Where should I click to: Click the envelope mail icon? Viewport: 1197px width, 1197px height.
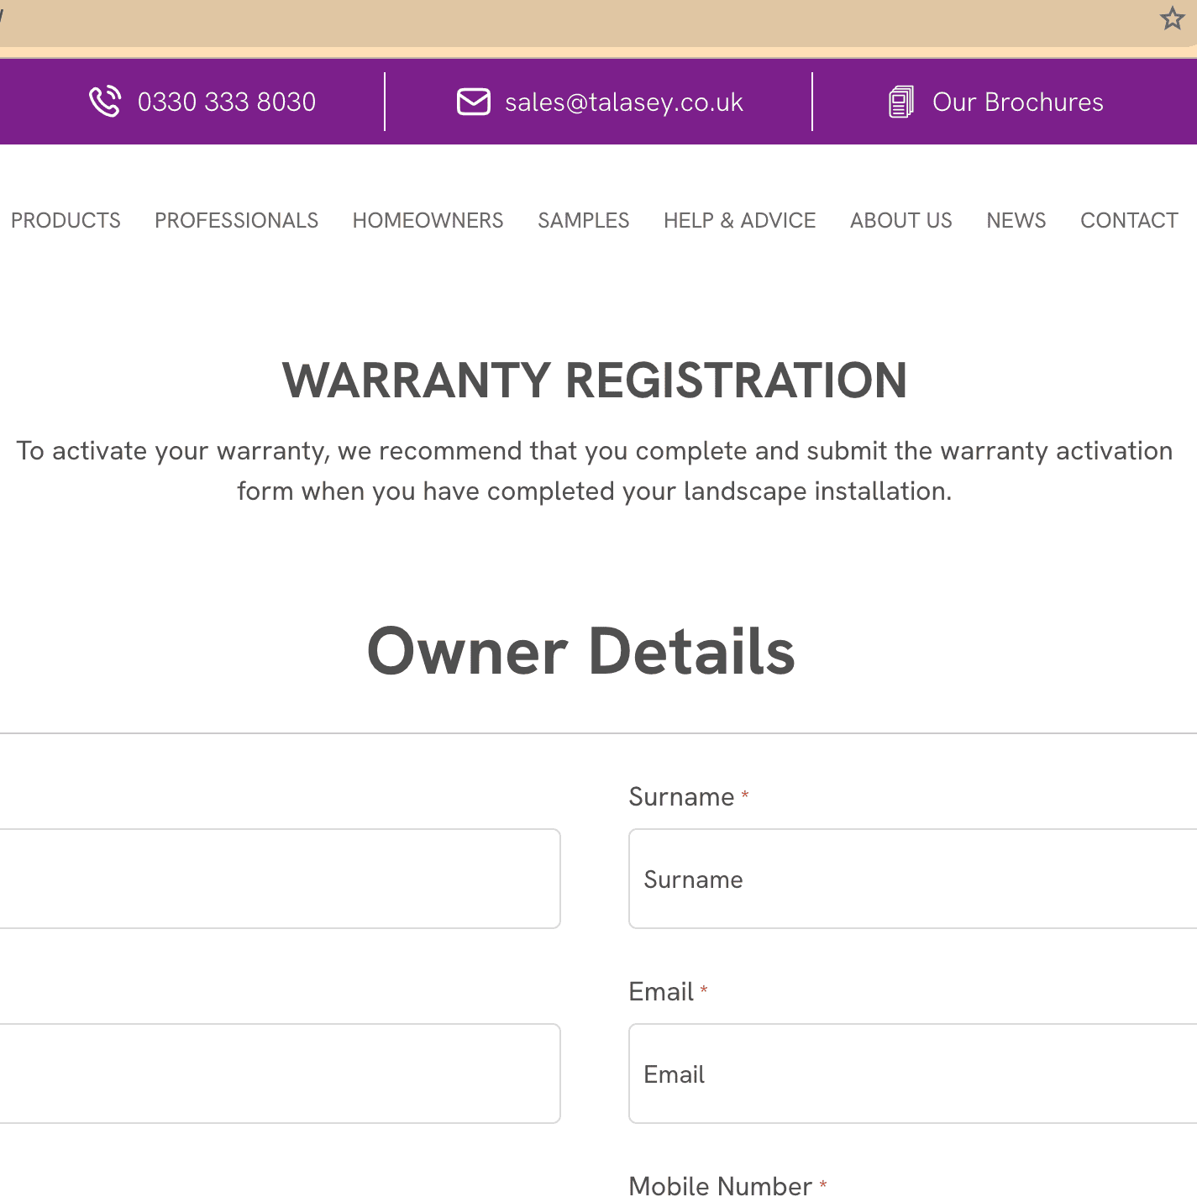click(x=473, y=102)
